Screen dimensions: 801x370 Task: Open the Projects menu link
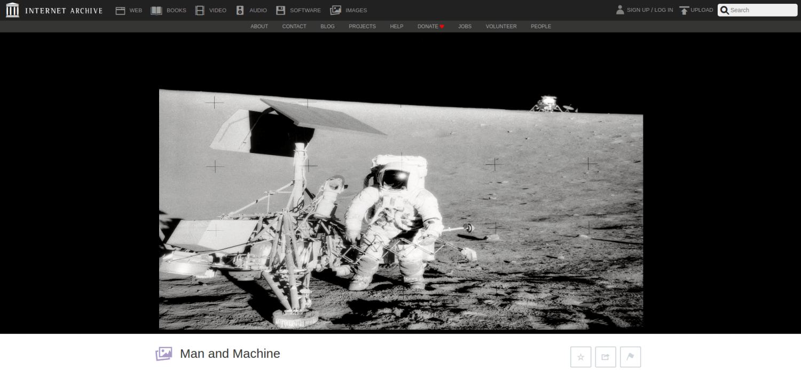click(362, 26)
